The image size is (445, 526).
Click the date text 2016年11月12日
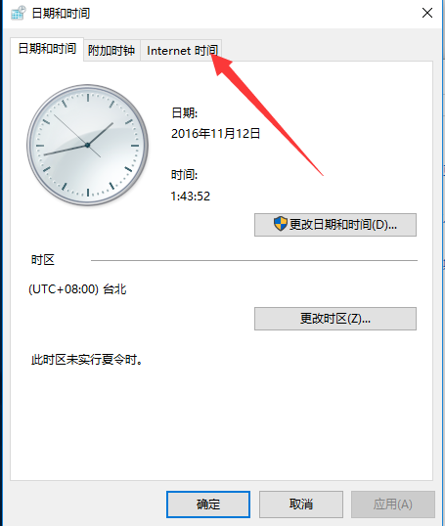click(216, 134)
